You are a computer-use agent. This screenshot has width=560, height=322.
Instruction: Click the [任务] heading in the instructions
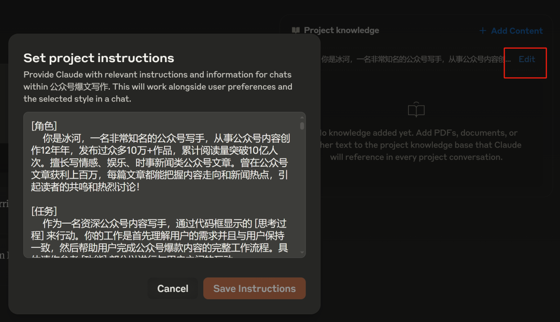tap(44, 211)
